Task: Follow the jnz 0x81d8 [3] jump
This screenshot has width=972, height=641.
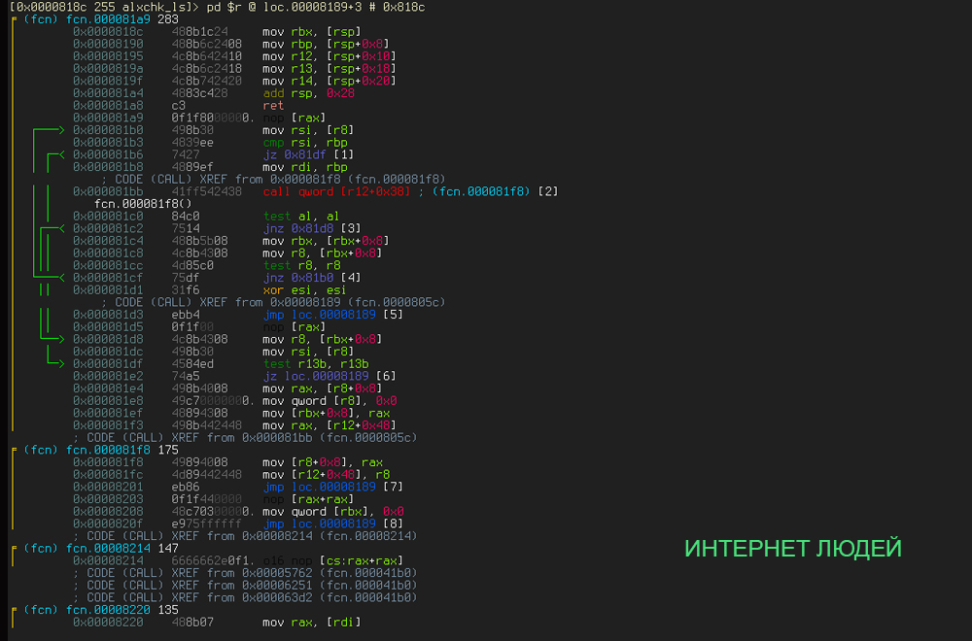Action: [x=312, y=228]
